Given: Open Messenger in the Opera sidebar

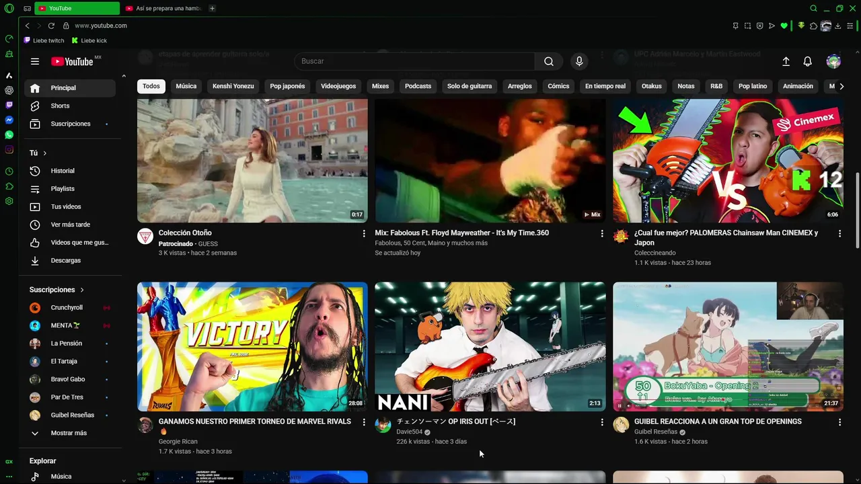Looking at the screenshot, I should [x=9, y=120].
